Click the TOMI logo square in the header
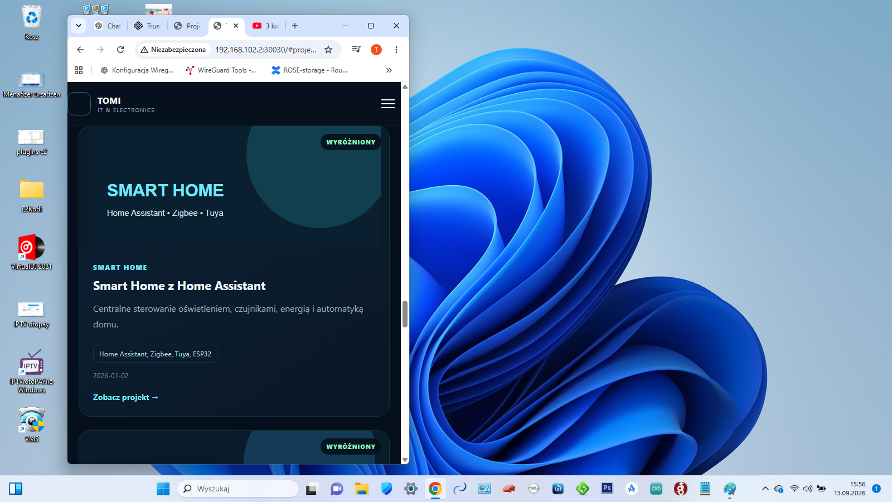The width and height of the screenshot is (892, 502). click(79, 104)
